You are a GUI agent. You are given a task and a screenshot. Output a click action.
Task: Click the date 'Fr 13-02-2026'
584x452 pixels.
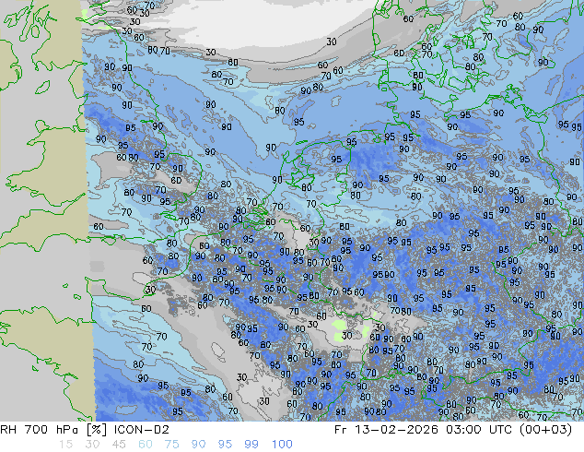[386, 430]
